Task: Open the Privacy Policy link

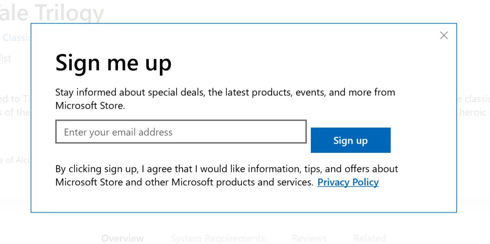Action: click(348, 182)
